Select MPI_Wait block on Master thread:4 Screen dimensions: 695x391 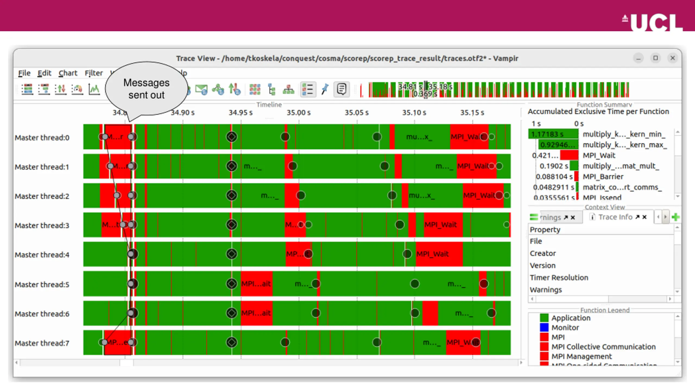point(439,254)
